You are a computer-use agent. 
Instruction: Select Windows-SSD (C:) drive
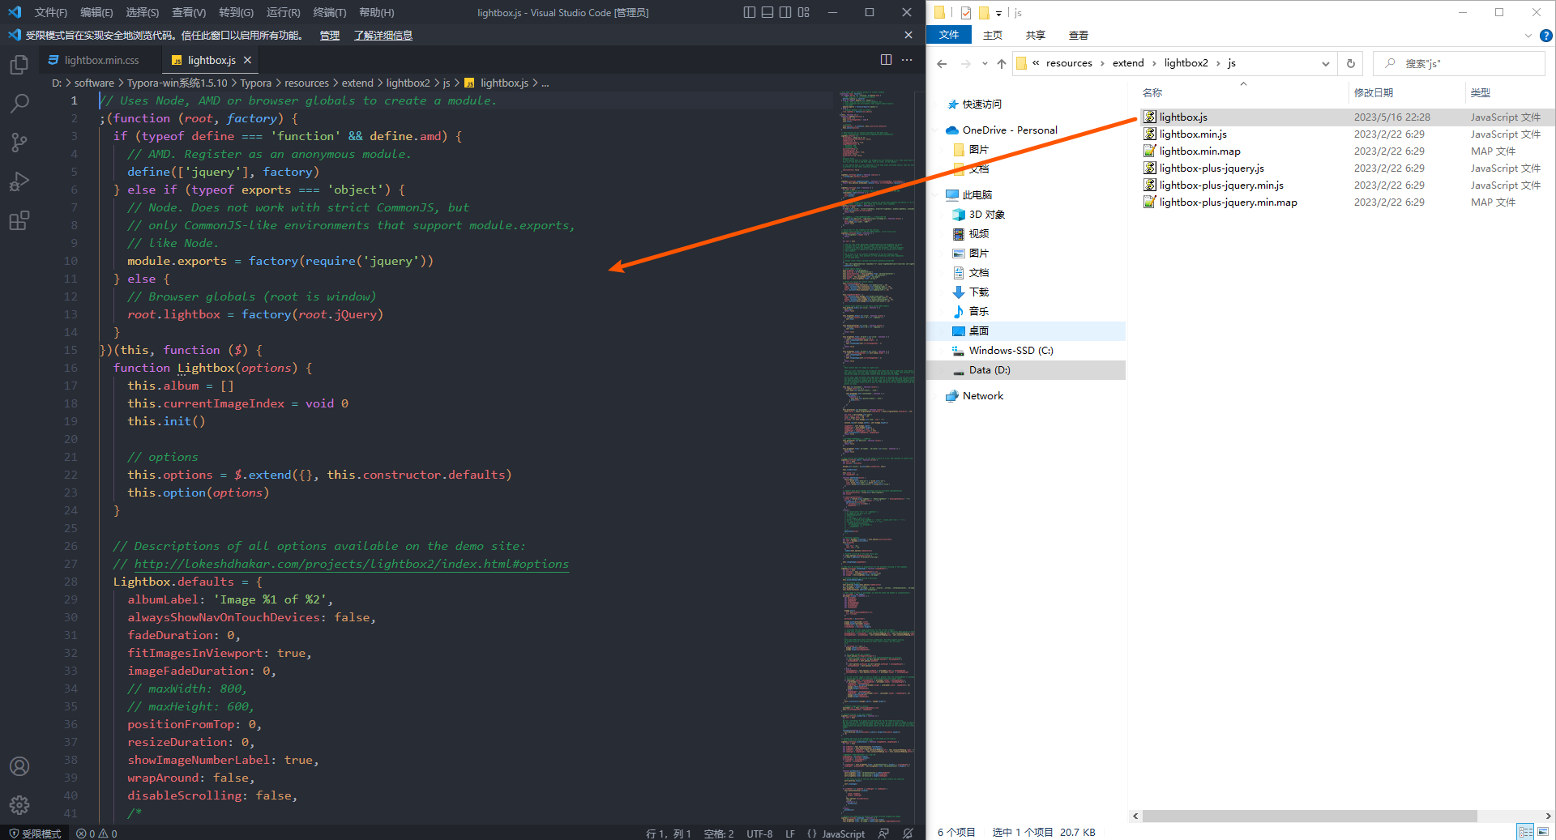(1011, 351)
